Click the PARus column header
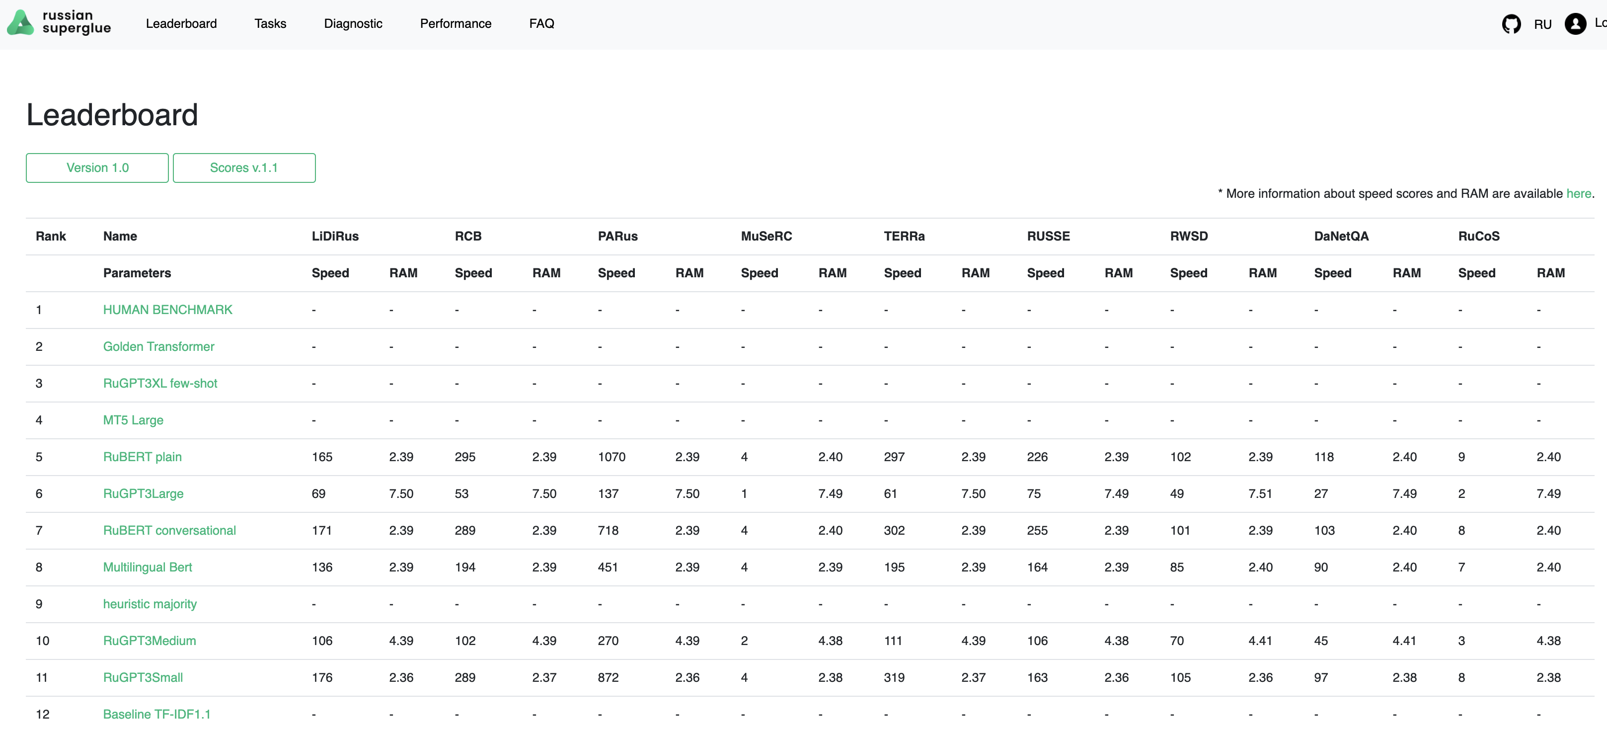 tap(617, 237)
